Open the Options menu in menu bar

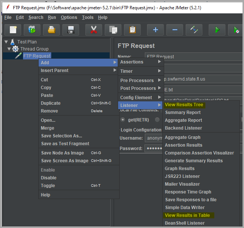click(69, 17)
